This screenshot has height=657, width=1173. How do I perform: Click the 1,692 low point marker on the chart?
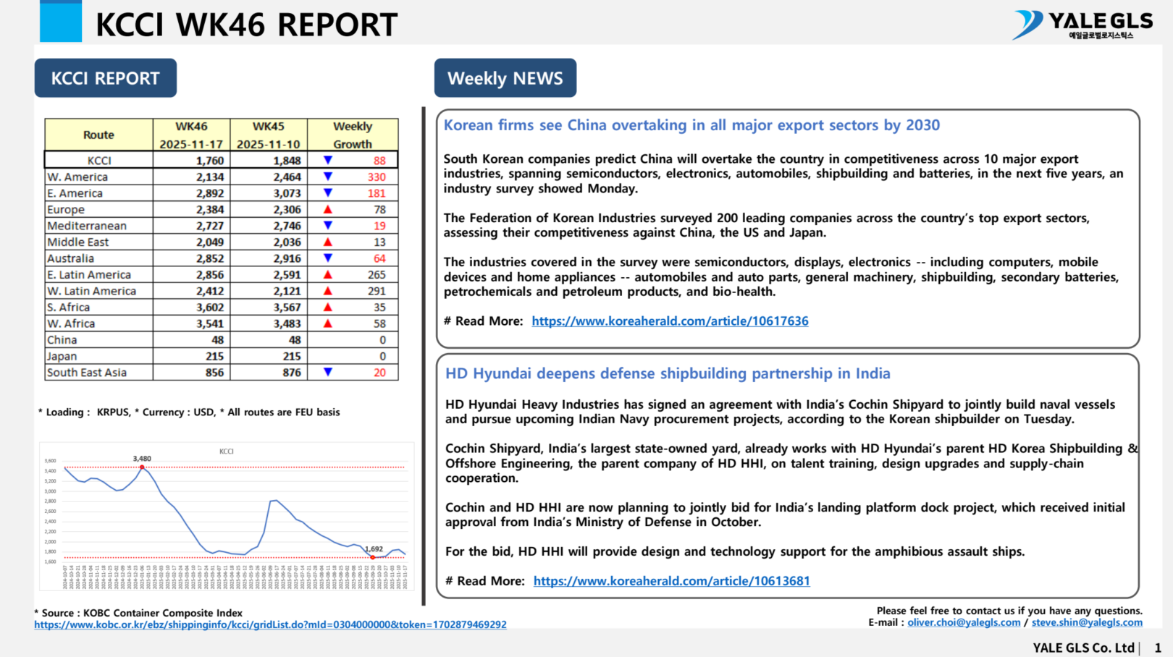point(373,557)
